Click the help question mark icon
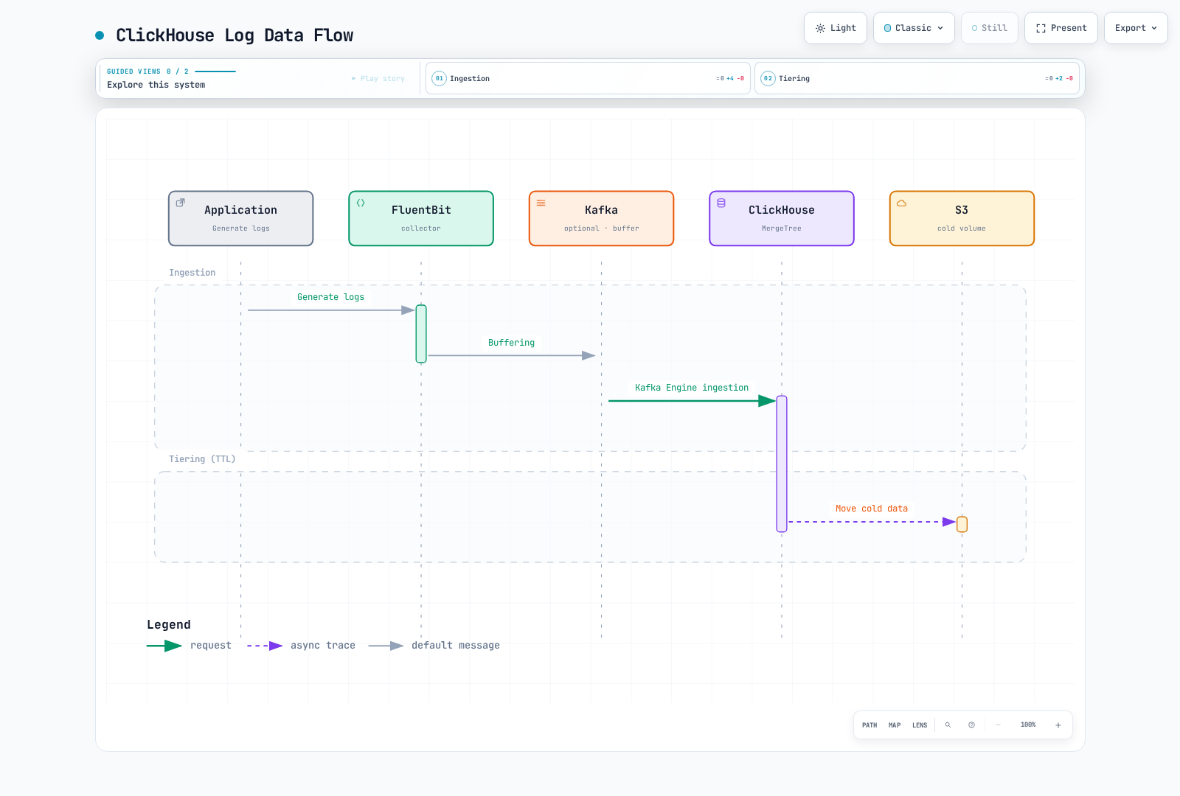This screenshot has height=796, width=1180. coord(971,725)
